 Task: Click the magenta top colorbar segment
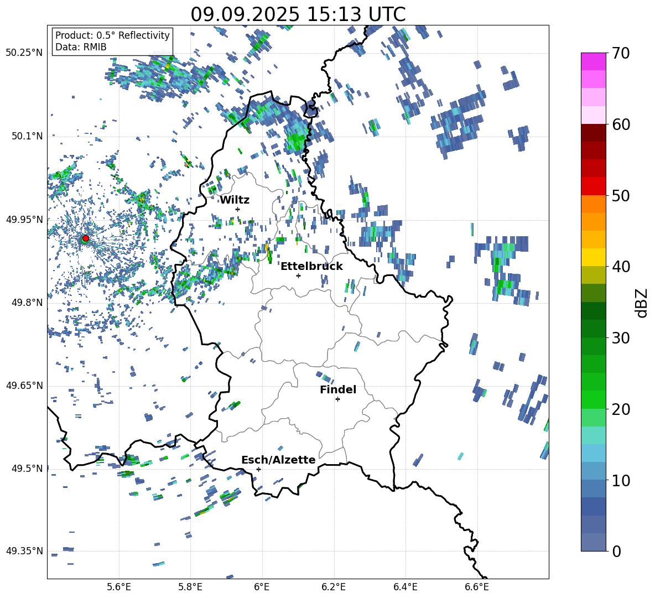[593, 61]
